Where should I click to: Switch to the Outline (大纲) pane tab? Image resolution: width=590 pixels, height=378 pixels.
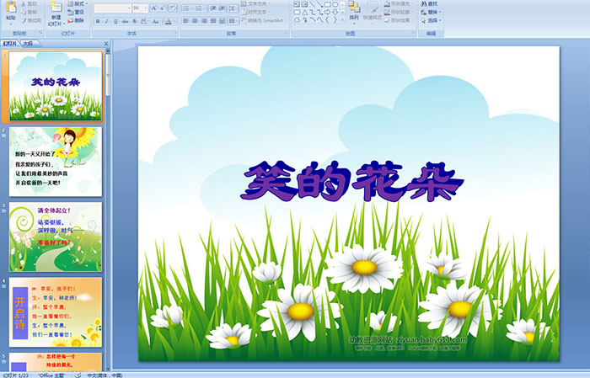tap(28, 44)
